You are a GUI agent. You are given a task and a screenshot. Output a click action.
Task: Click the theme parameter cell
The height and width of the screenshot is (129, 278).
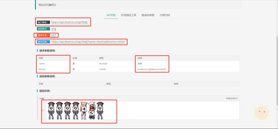[x=53, y=69]
